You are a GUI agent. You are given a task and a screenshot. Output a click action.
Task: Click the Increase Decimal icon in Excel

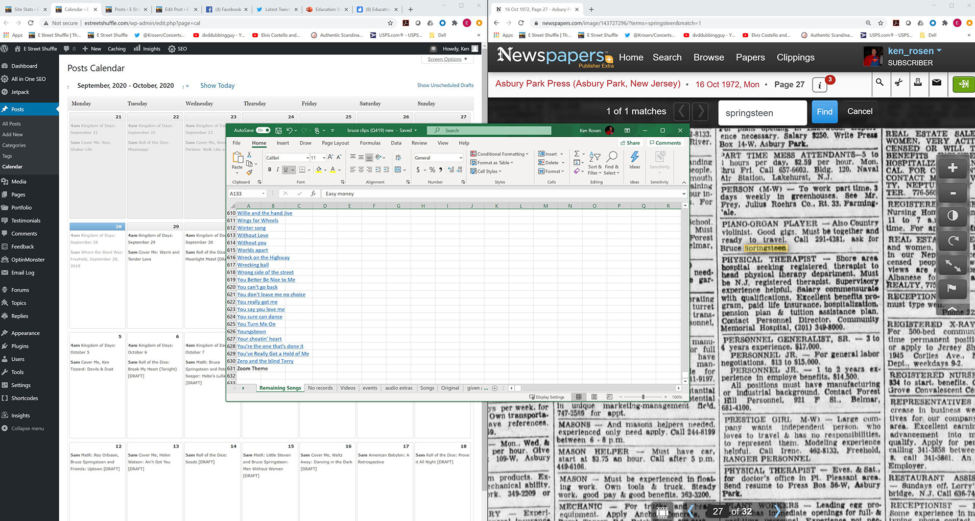tap(451, 169)
